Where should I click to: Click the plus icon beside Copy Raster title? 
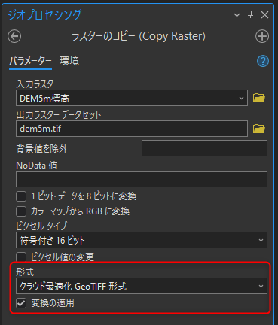pos(262,36)
